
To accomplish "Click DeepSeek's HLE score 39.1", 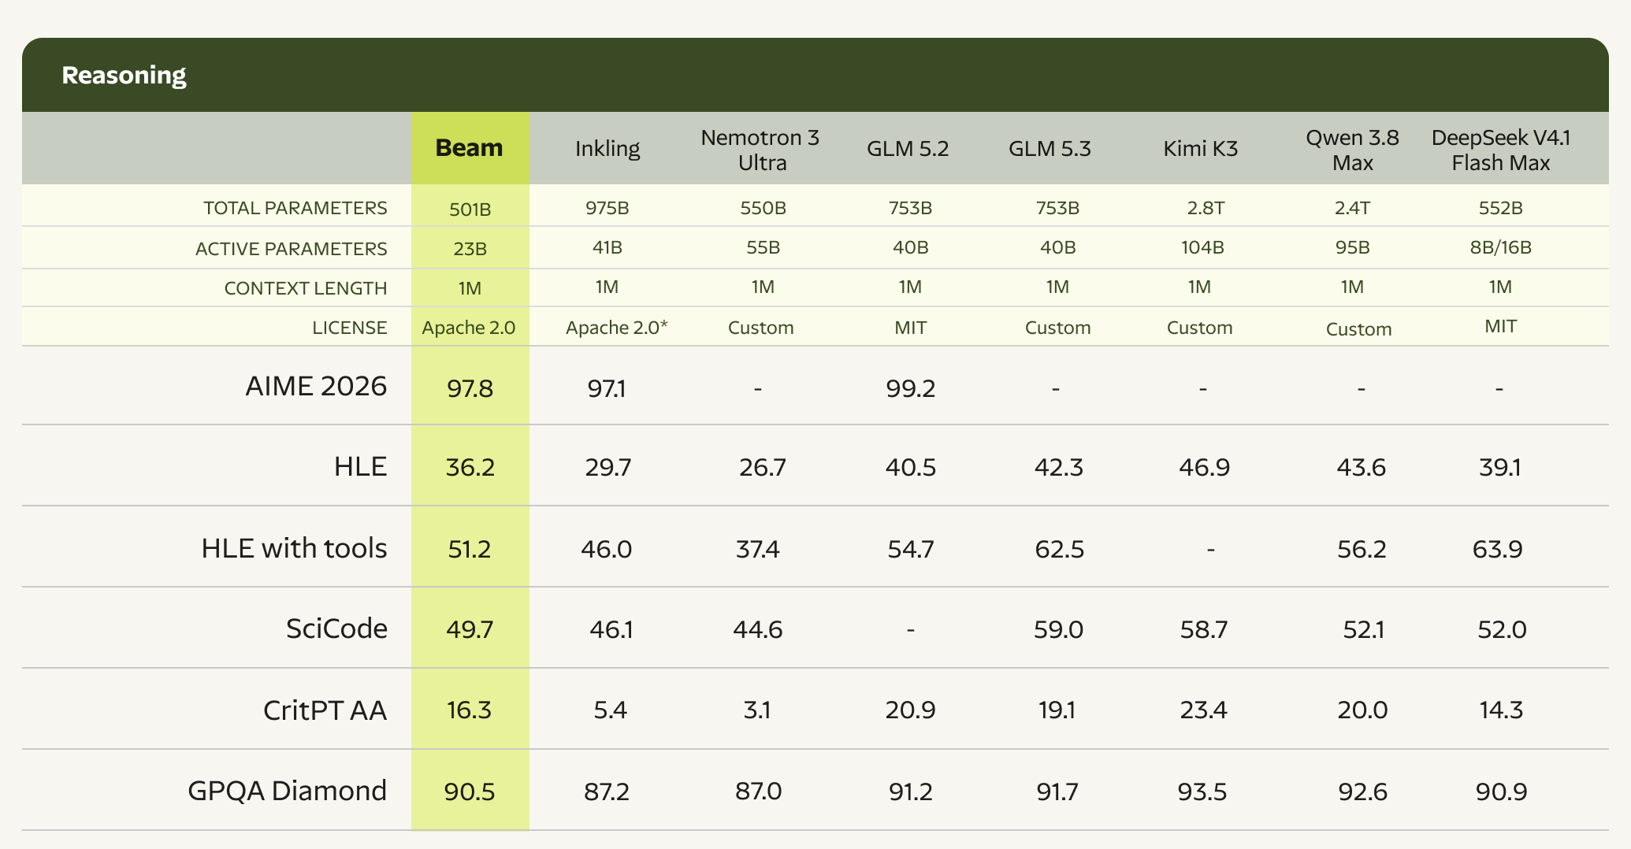I will click(1500, 468).
